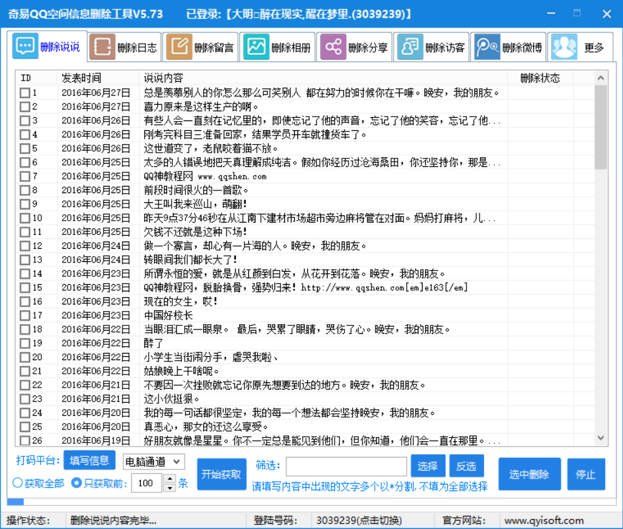The height and width of the screenshot is (529, 623).
Task: Click the 开始获取 button
Action: [221, 474]
